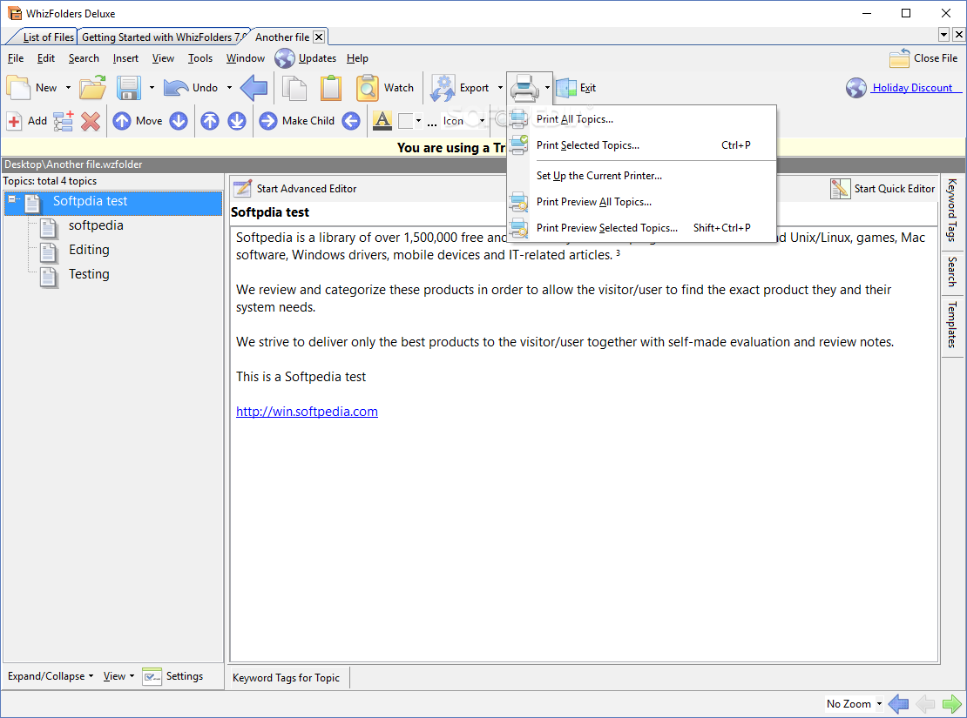This screenshot has width=967, height=718.
Task: Select the Testing topic in tree
Action: click(89, 273)
